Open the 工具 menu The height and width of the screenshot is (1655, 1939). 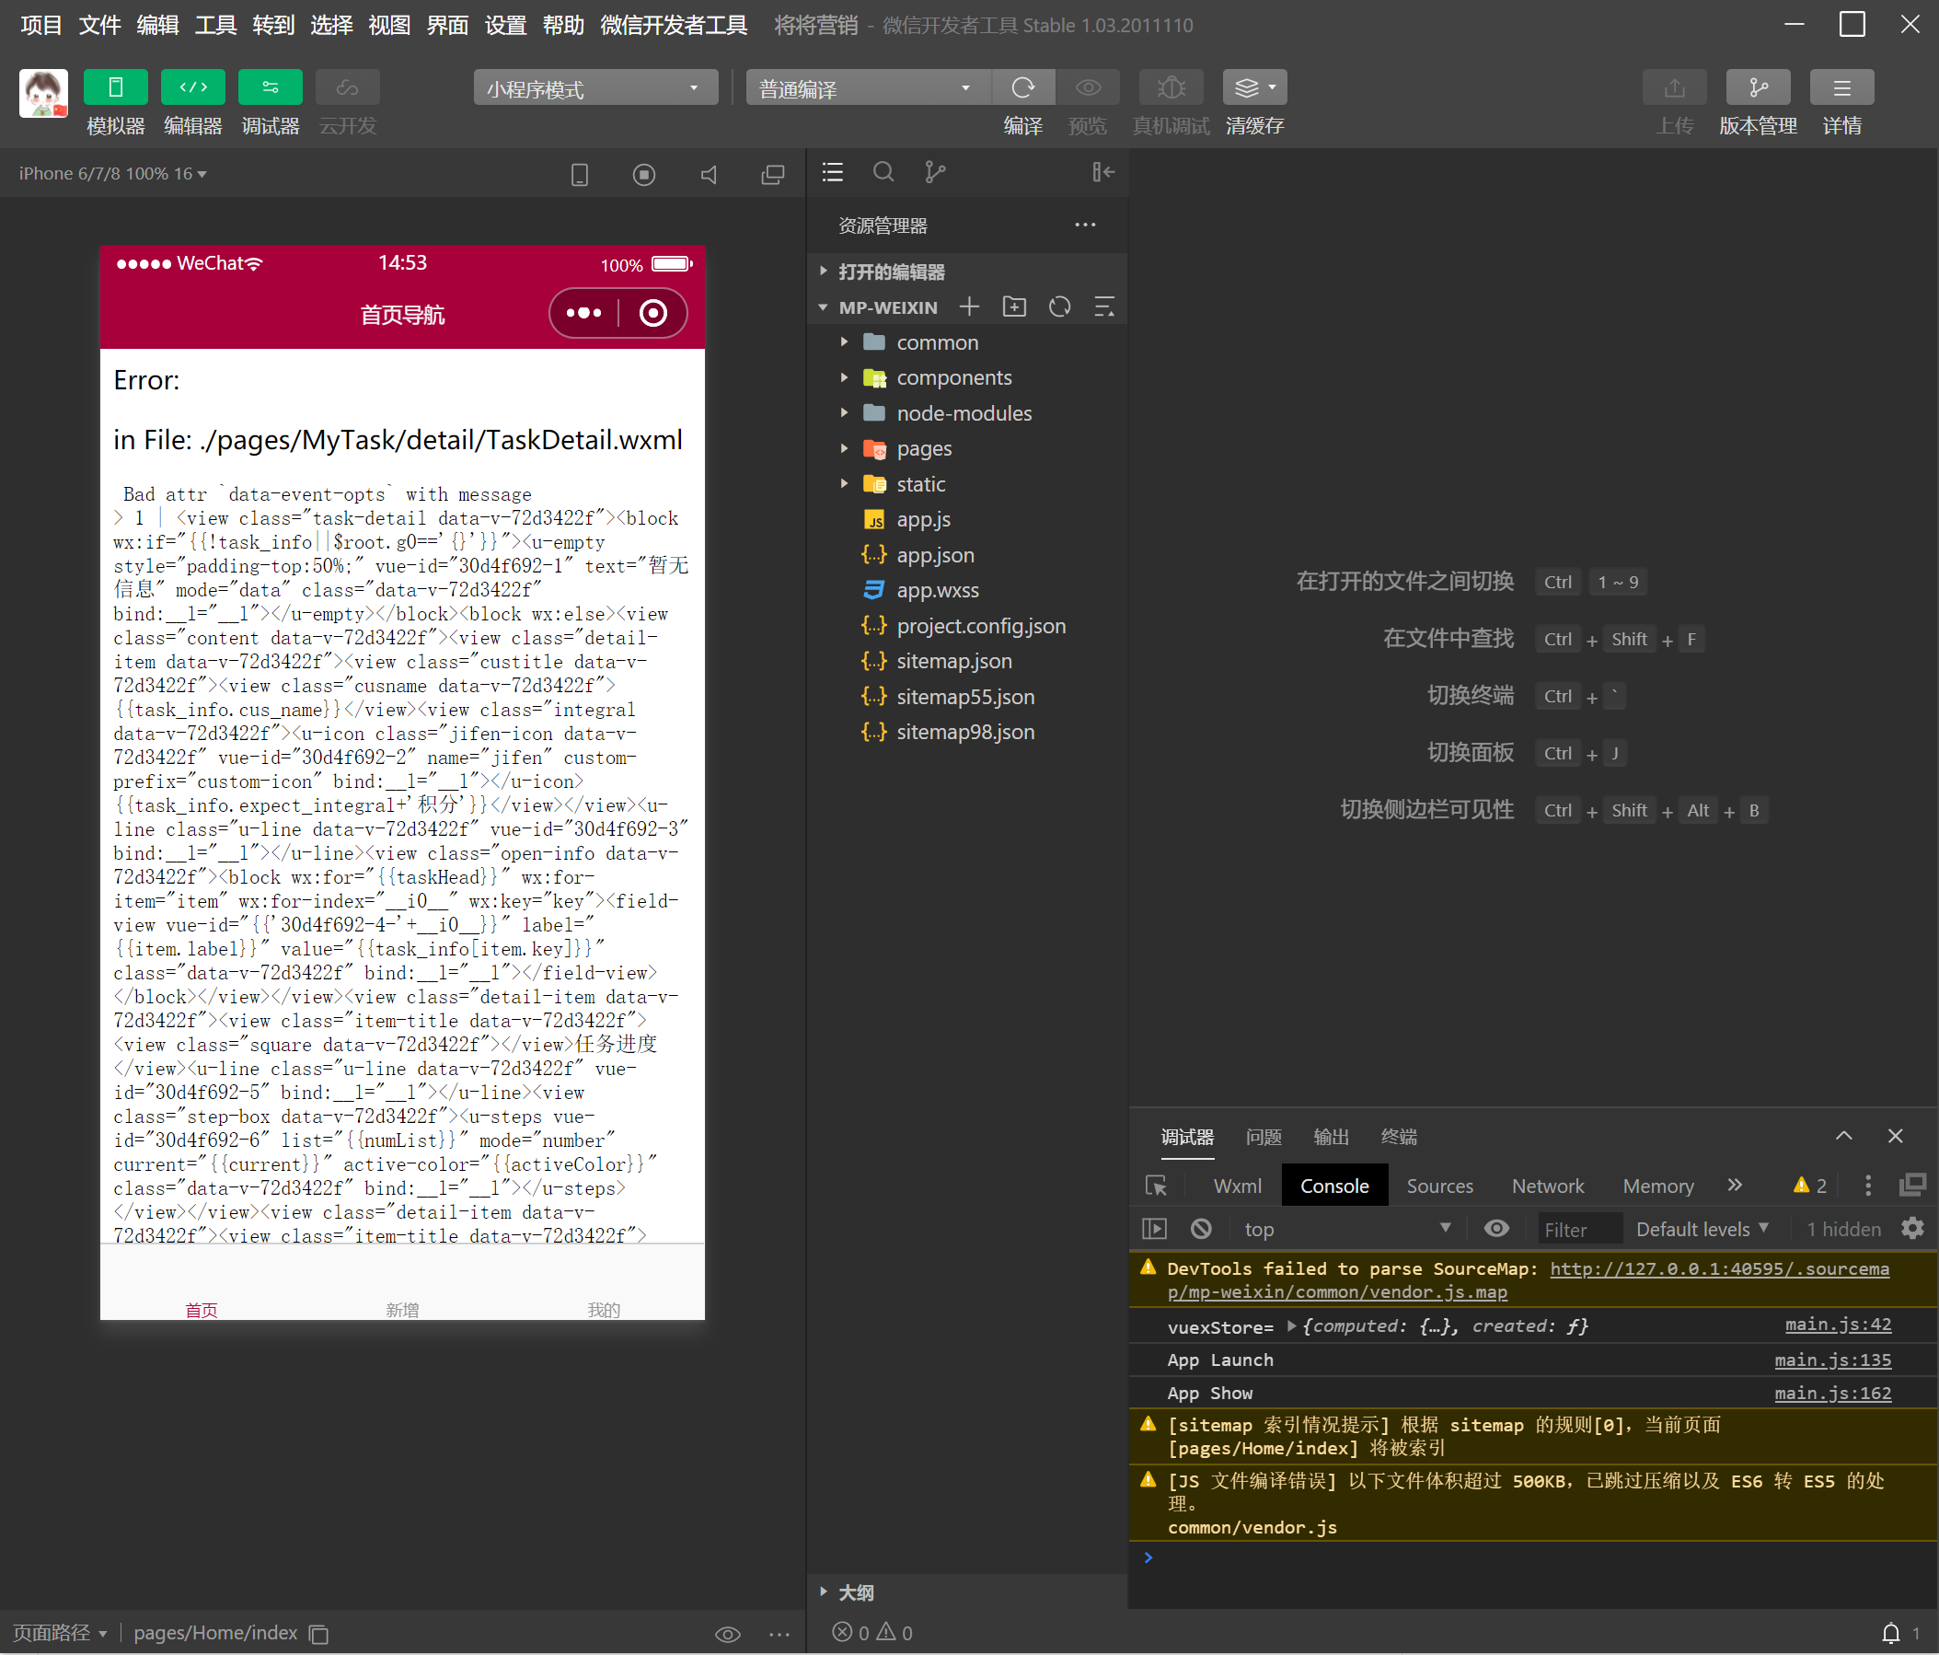point(215,25)
